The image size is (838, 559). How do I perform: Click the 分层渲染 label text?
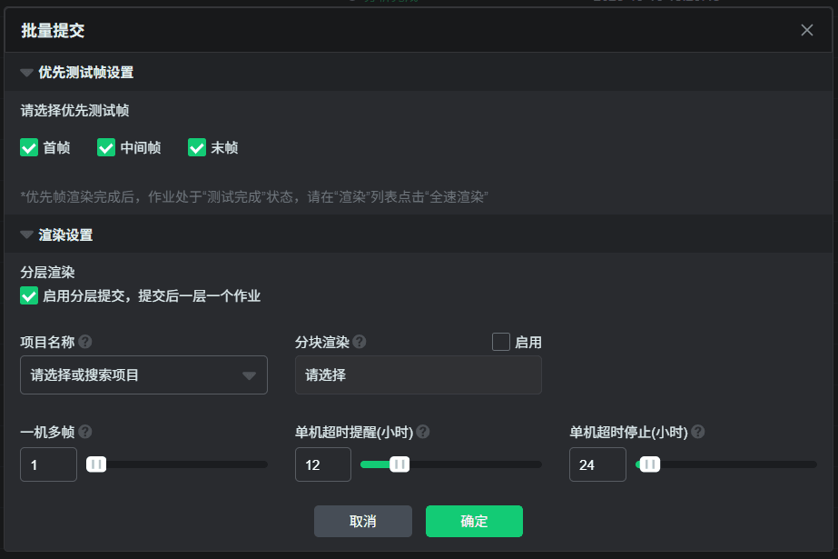(47, 273)
